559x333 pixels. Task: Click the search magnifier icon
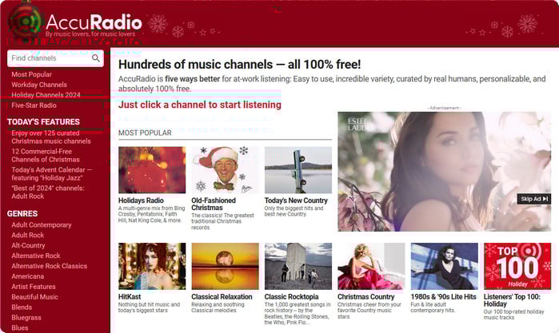[95, 58]
